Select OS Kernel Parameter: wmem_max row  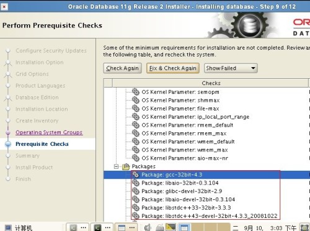tap(185, 150)
